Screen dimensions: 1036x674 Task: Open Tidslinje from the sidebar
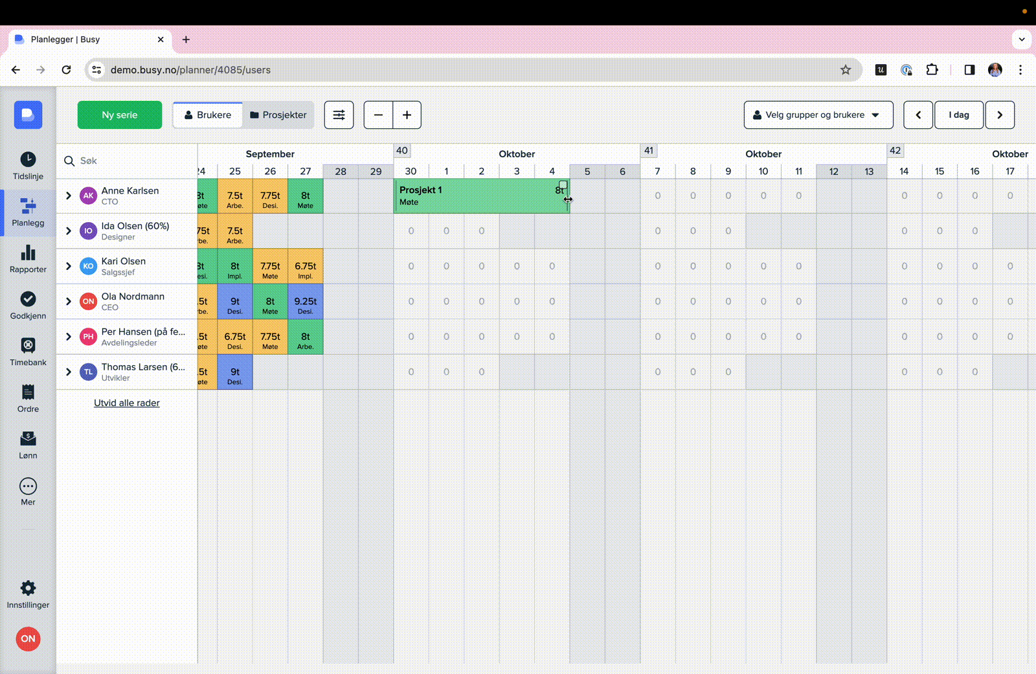pos(28,166)
